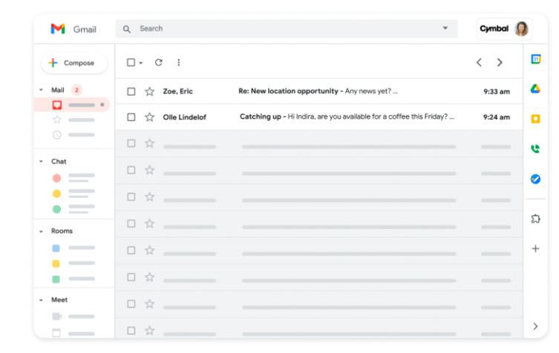Image resolution: width=559 pixels, height=353 pixels.
Task: Open Google Tasks checkmark icon
Action: pyautogui.click(x=535, y=179)
